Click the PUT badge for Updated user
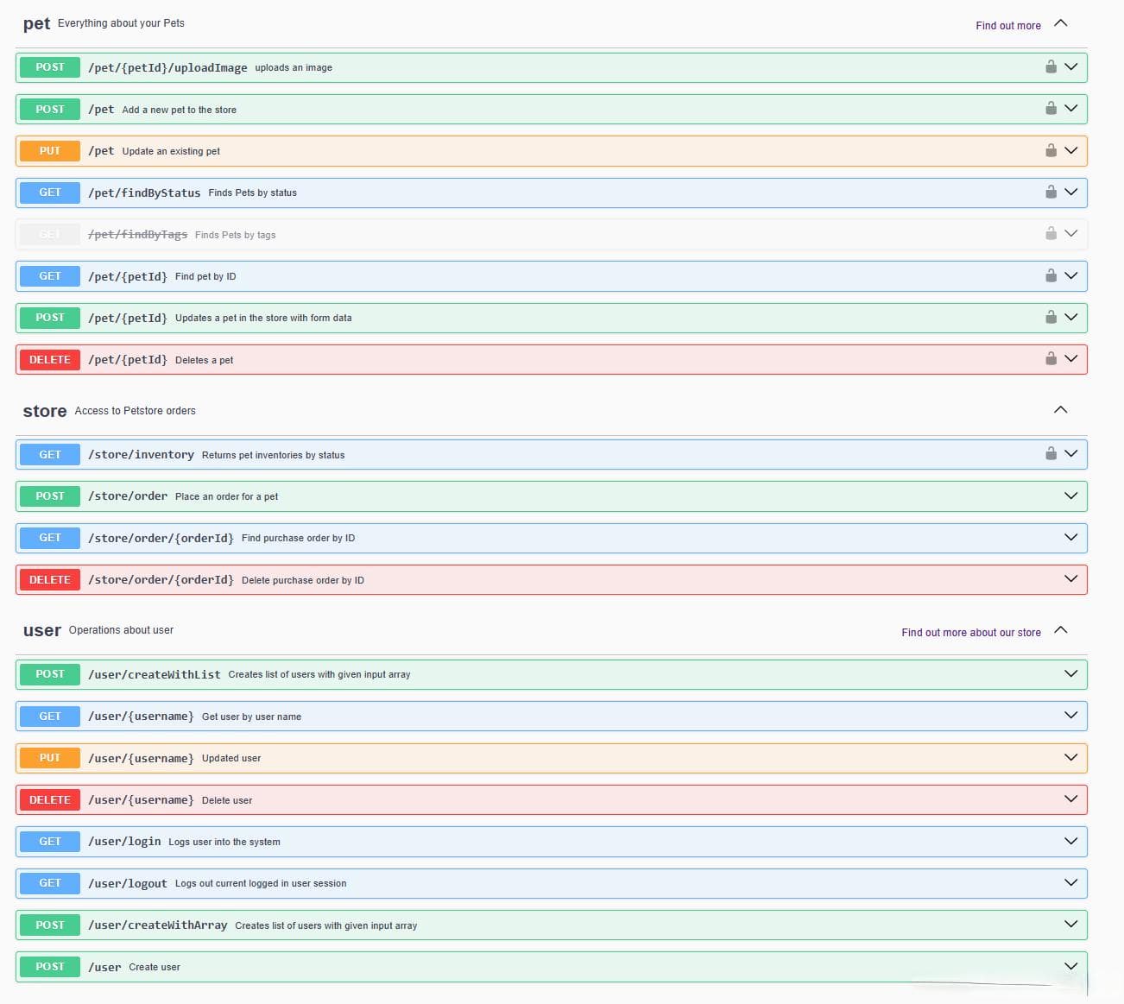 click(x=50, y=758)
